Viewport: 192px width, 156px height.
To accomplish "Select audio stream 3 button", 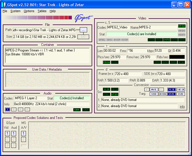I will pos(21,110).
